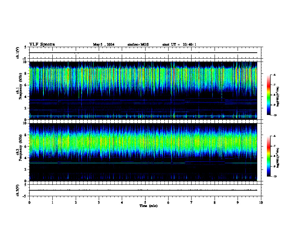Click the ch.2 'Frequency (kHz)' axis label
Screen dimensions: 294x227
[x=20, y=148]
